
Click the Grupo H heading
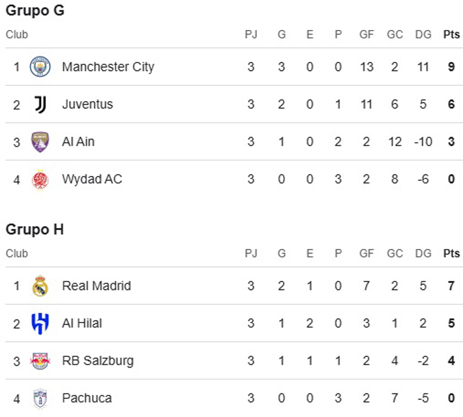(35, 230)
